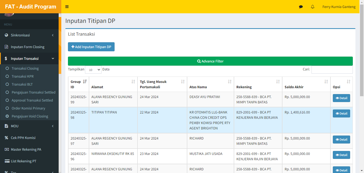
Task: View Detail for DEASY AYU PRATIWI row
Action: pyautogui.click(x=341, y=98)
